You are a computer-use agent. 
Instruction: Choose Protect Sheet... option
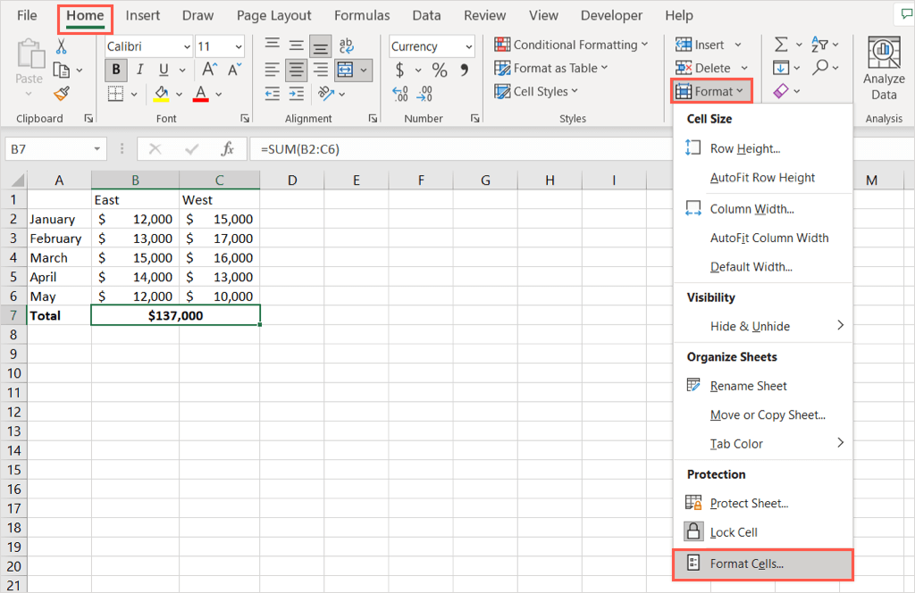763,503
